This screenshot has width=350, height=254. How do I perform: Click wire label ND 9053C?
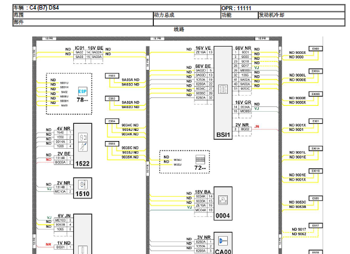pyautogui.click(x=298, y=203)
